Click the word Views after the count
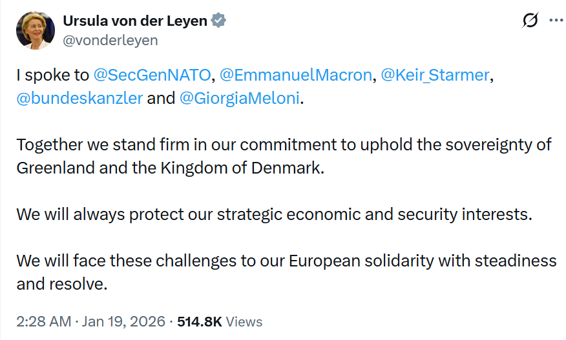 point(245,321)
